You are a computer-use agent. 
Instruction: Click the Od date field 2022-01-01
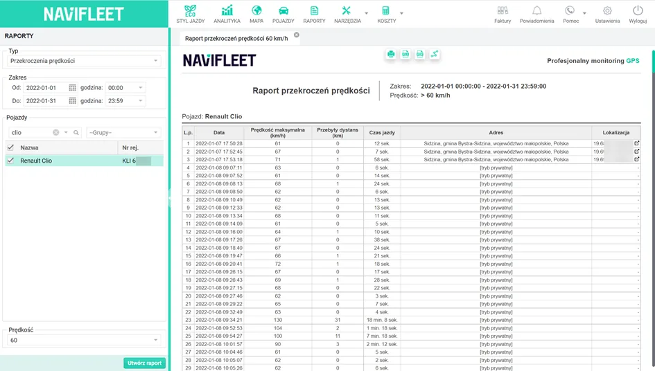(46, 88)
